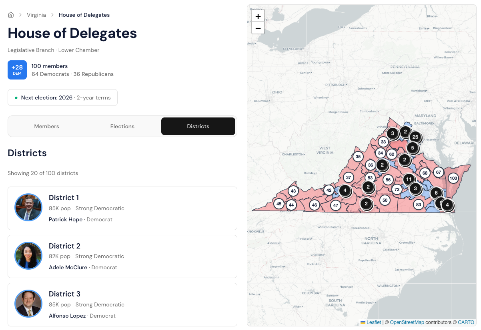Zoom in on the map
Viewport: 481px width, 330px height.
click(258, 16)
